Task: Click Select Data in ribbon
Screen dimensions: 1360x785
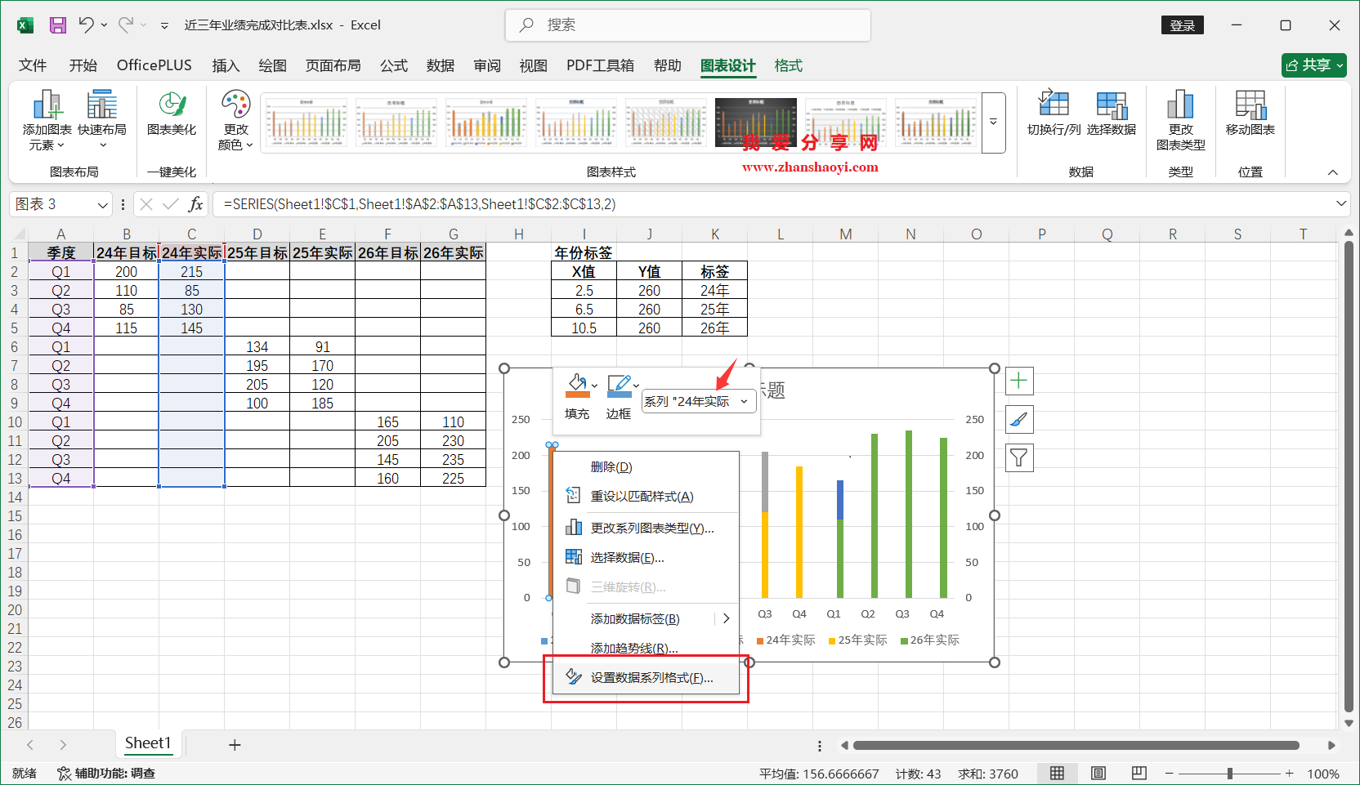Action: pos(1112,114)
